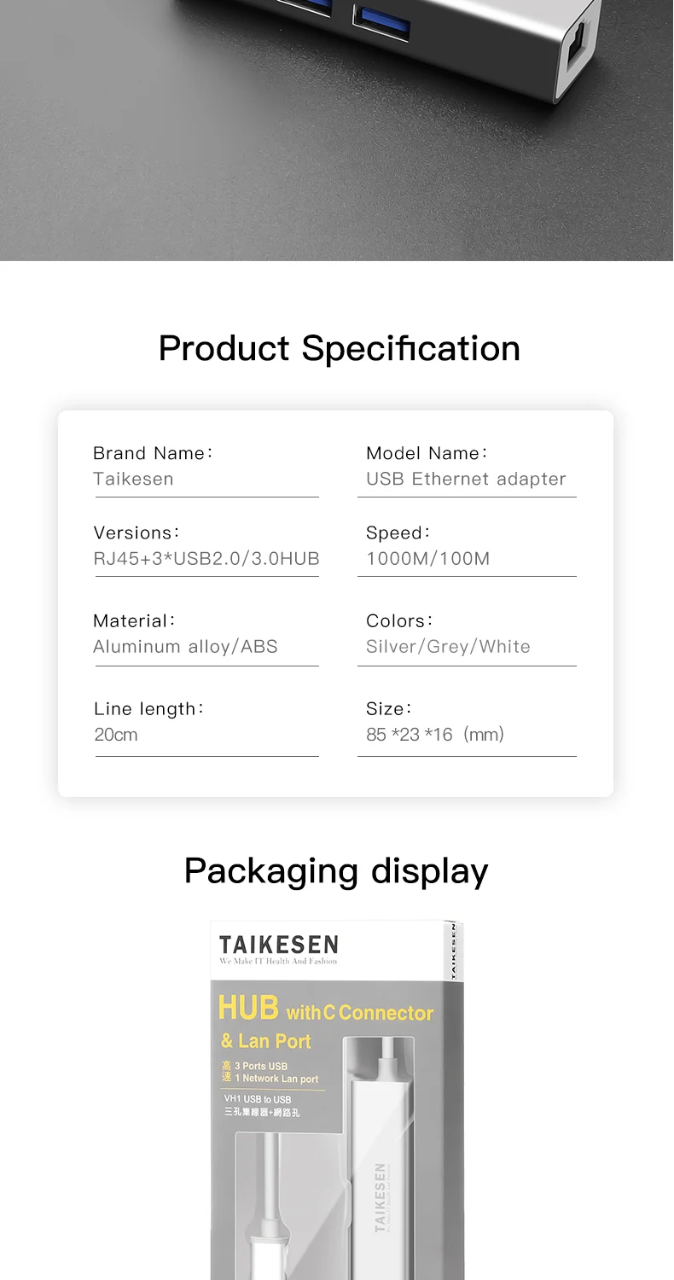Click the RJ45+3*USB2.0/3.0HUB value
The image size is (674, 1280).
(x=206, y=559)
